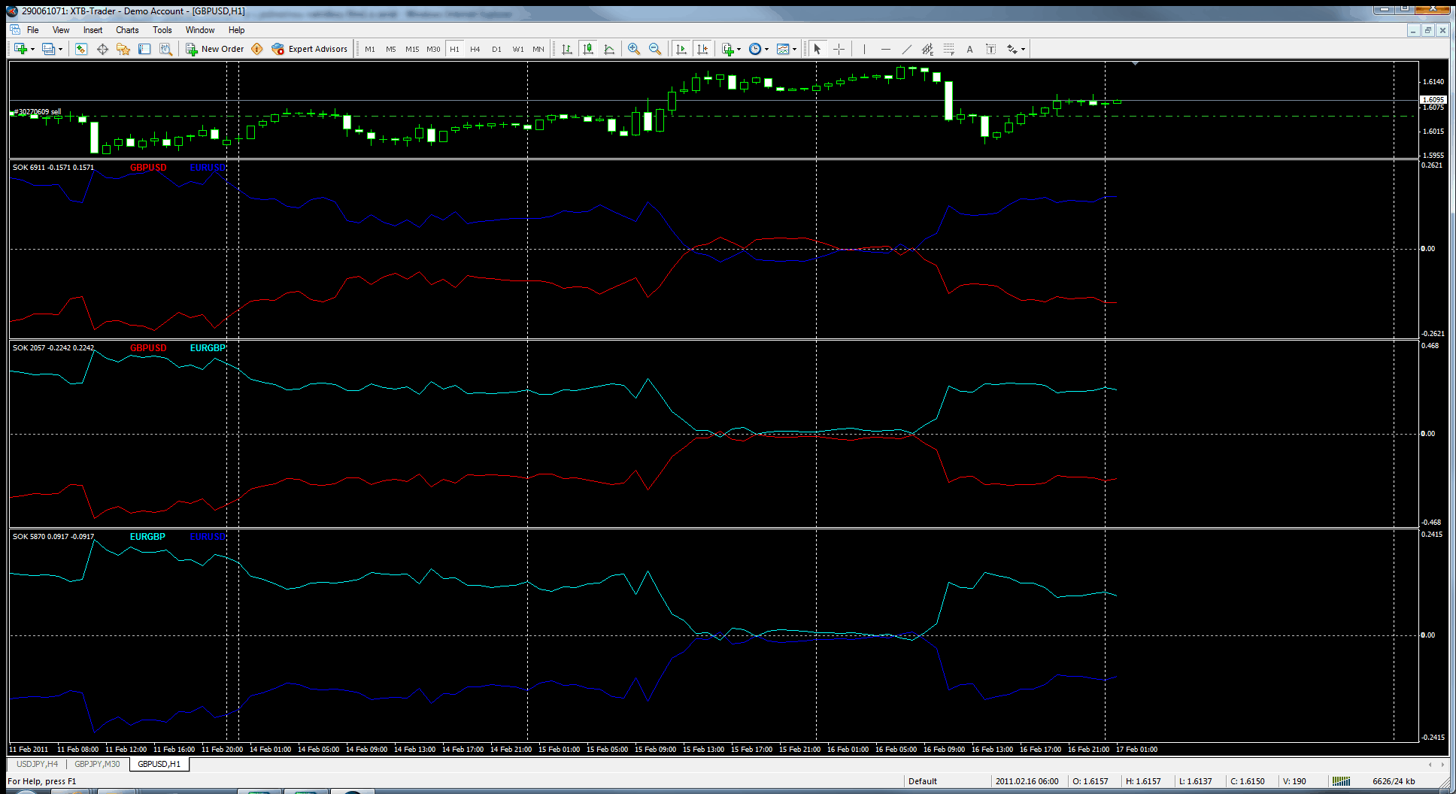Select the Cursor arrow tool
The image size is (1456, 794).
pyautogui.click(x=817, y=49)
